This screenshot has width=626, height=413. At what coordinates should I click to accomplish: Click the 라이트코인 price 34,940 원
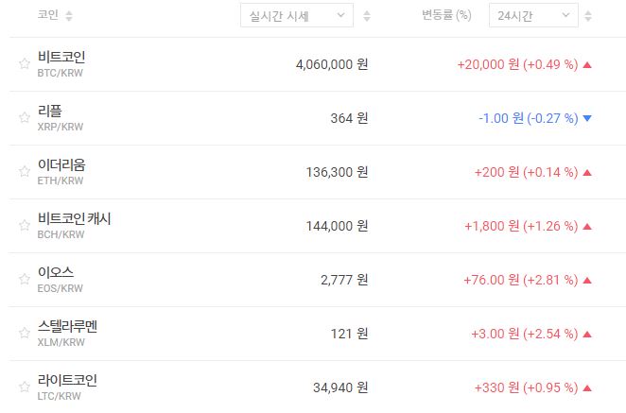[x=339, y=387]
